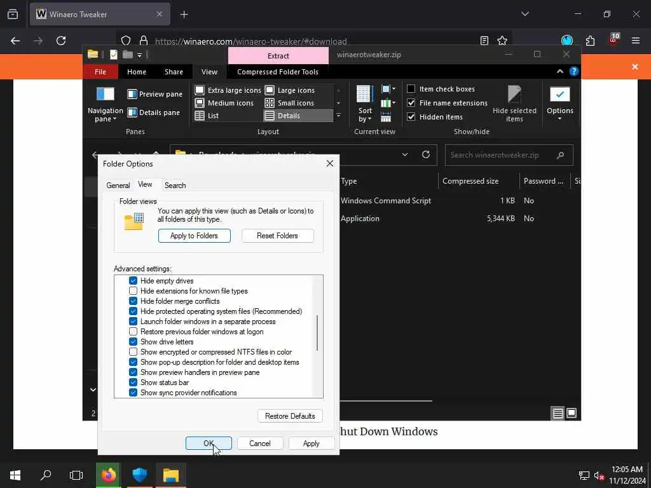Open the Navigation pane ribbon button
This screenshot has height=488, width=651.
(105, 104)
